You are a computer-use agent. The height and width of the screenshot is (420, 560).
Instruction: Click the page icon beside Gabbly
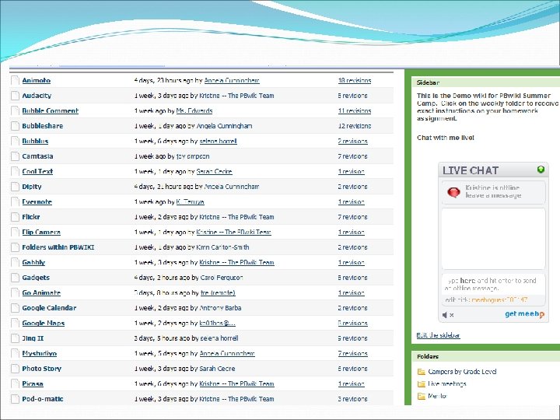(15, 263)
